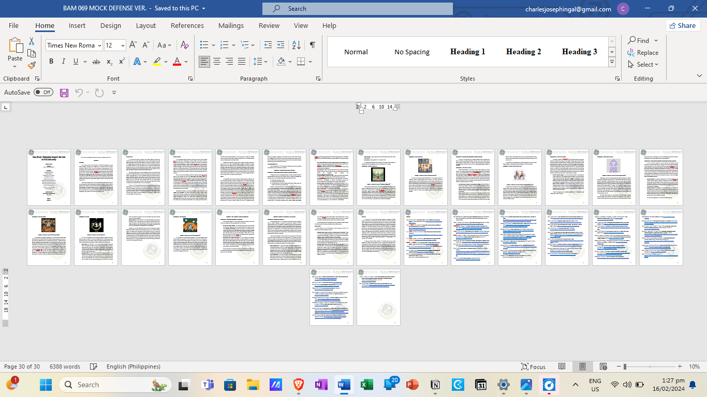The height and width of the screenshot is (397, 707).
Task: Open the Change Case Aa dropdown
Action: coord(164,45)
